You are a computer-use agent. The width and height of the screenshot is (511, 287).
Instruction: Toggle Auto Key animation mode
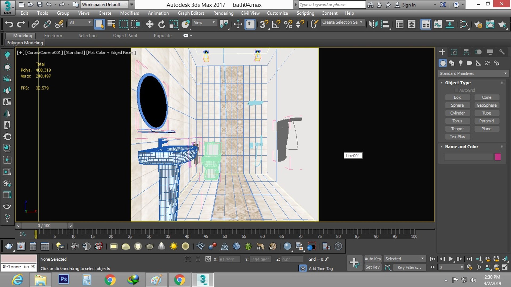click(373, 259)
